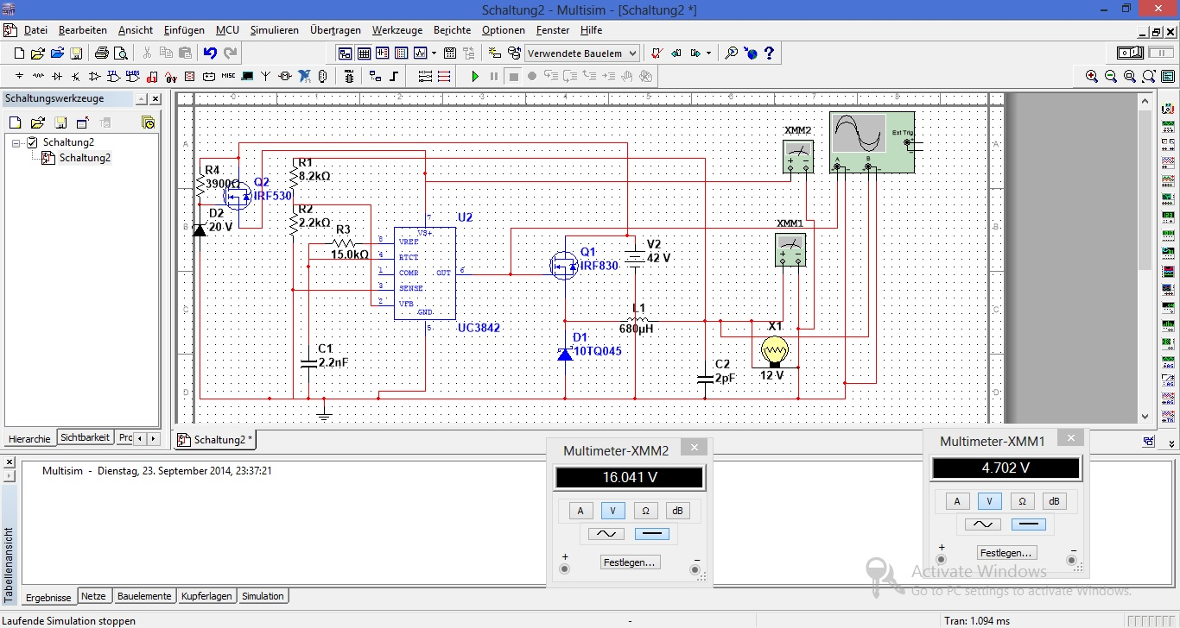Pause the running simulation
The height and width of the screenshot is (628, 1180).
click(494, 76)
